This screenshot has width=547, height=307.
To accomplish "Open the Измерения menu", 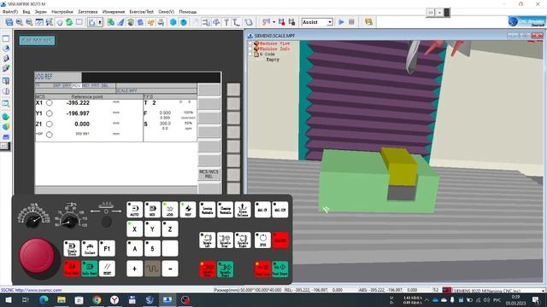I will click(114, 11).
